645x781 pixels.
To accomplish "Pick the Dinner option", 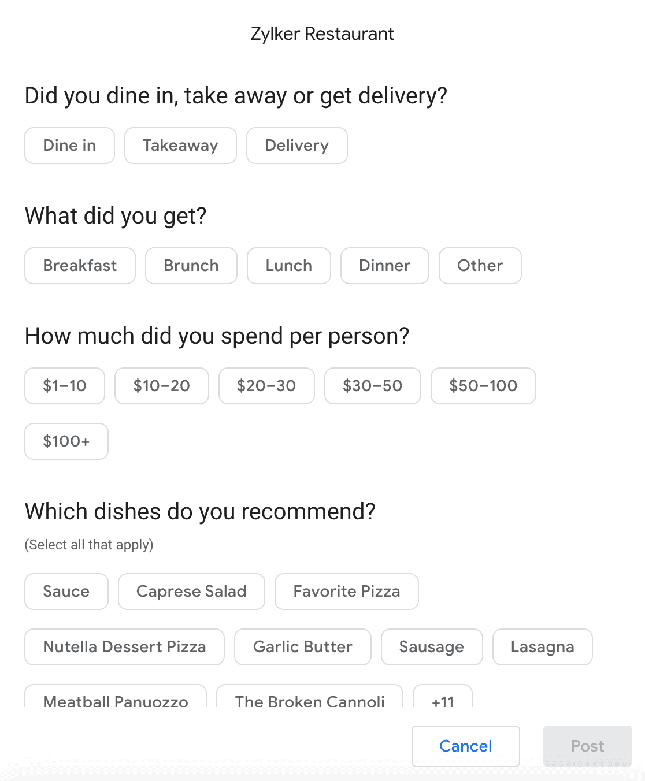I will 384,266.
